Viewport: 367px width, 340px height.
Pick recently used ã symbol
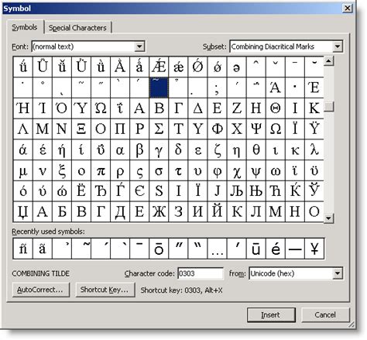pos(43,249)
